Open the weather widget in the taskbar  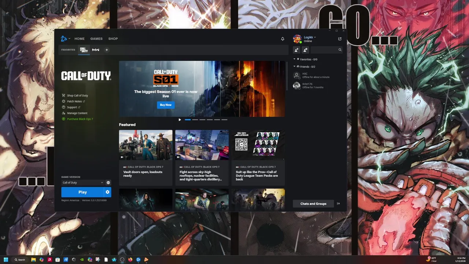432,260
